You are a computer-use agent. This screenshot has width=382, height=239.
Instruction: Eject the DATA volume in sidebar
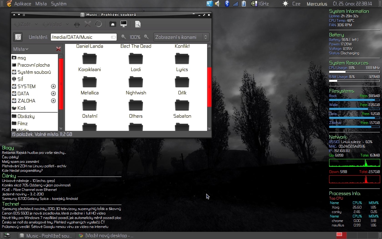53,94
